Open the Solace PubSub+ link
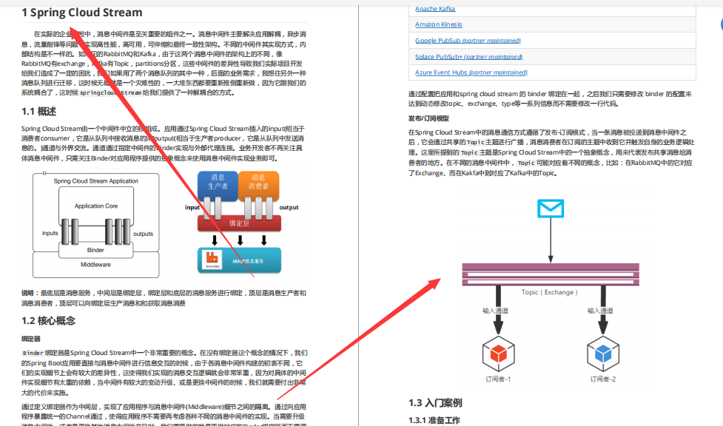The image size is (723, 426). coord(469,57)
